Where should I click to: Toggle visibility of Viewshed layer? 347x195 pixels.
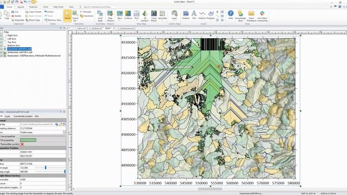2,49
